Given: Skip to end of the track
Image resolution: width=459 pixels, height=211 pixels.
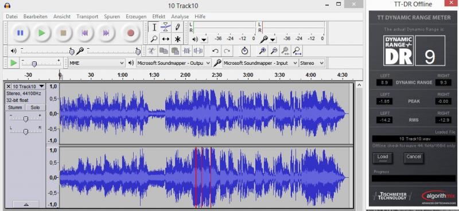Looking at the screenshot, I should [x=106, y=33].
